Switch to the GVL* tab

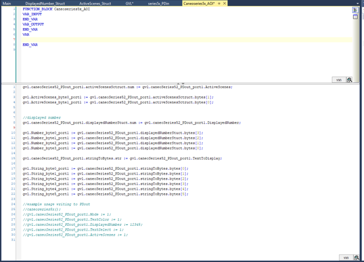[x=129, y=4]
